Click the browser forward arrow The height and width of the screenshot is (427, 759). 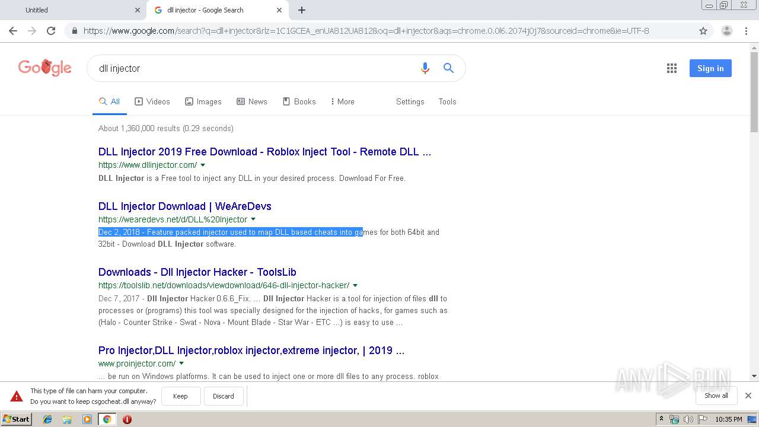coord(32,31)
